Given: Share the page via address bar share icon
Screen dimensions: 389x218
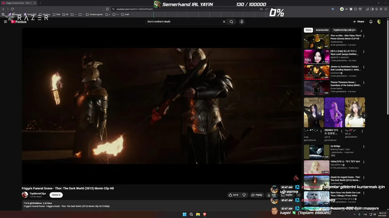Looking at the screenshot, I should pos(266,9).
